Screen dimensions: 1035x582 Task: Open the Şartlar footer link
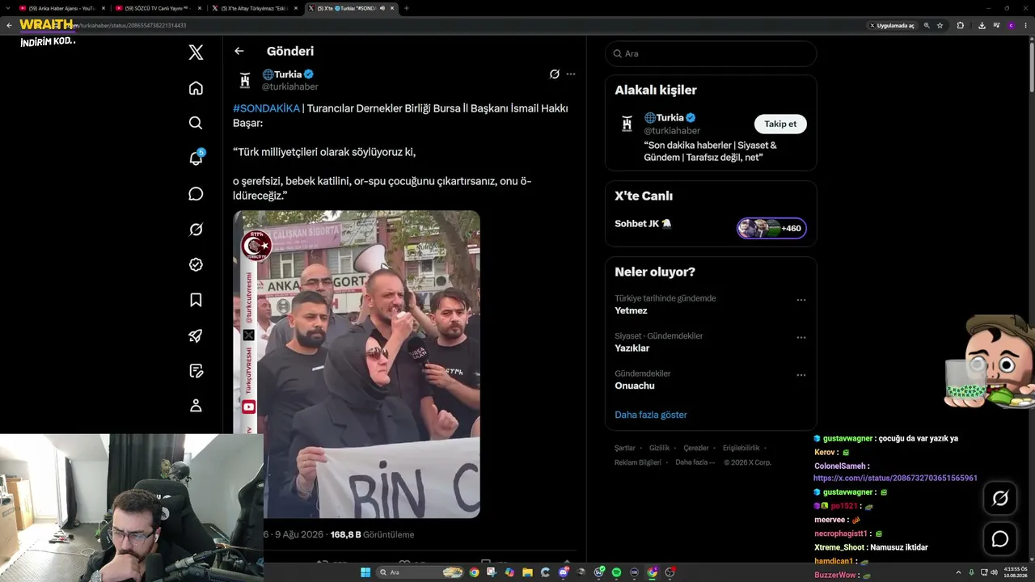pyautogui.click(x=625, y=448)
